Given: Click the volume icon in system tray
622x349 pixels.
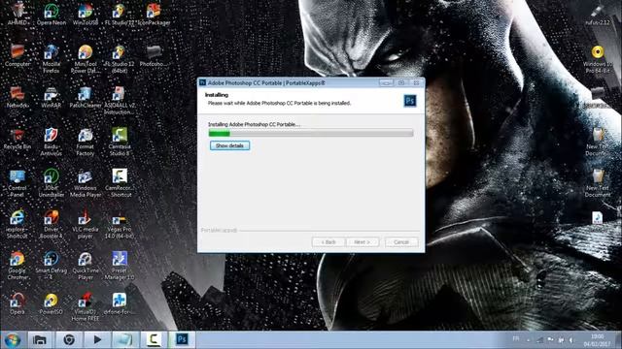Looking at the screenshot, I should [x=571, y=340].
